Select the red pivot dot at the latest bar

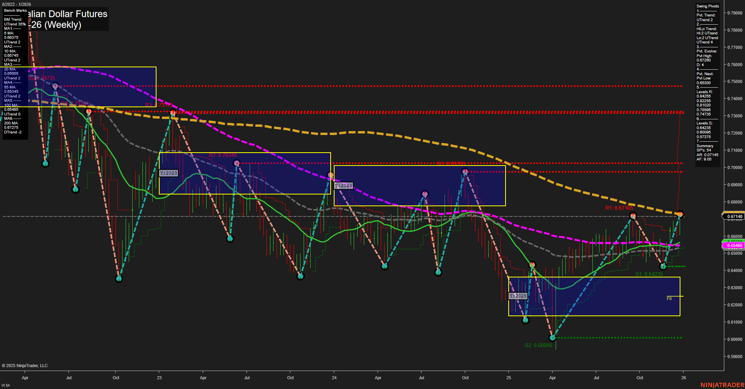[x=680, y=214]
